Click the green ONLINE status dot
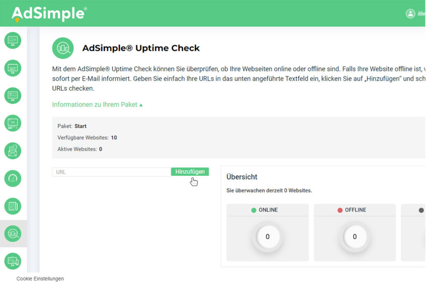 [254, 210]
